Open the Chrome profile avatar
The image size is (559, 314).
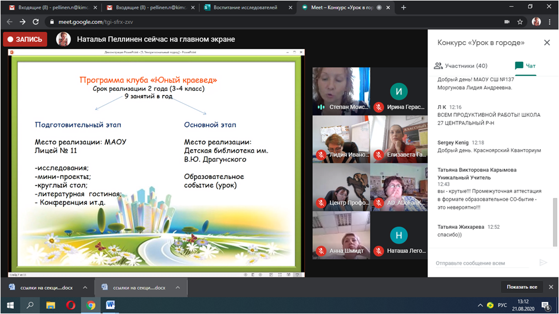pyautogui.click(x=536, y=22)
